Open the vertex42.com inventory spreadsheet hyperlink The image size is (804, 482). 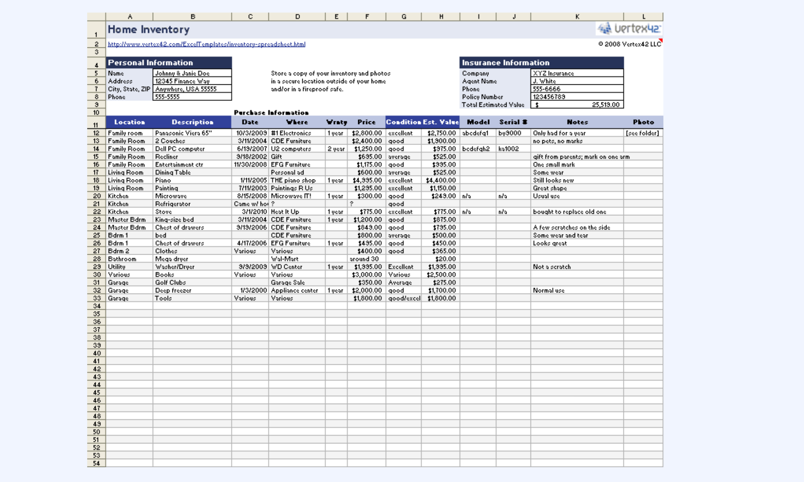pyautogui.click(x=206, y=44)
